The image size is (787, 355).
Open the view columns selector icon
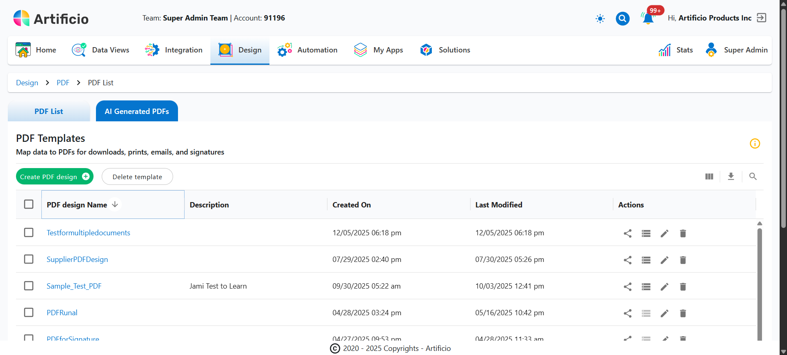pyautogui.click(x=709, y=176)
